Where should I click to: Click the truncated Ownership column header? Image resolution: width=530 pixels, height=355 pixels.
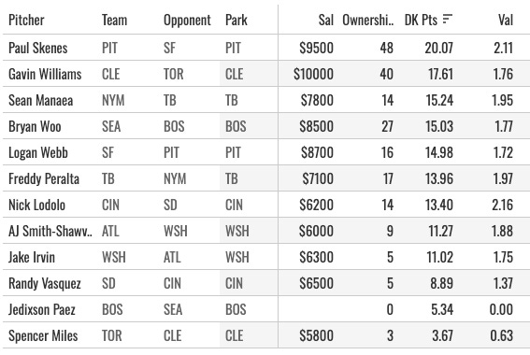(x=367, y=20)
